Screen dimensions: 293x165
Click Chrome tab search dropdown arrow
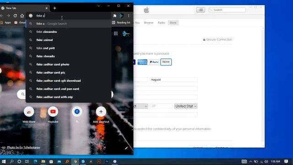tap(99, 6)
